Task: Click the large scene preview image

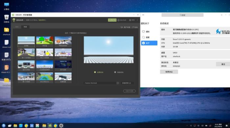Action: click(x=108, y=50)
